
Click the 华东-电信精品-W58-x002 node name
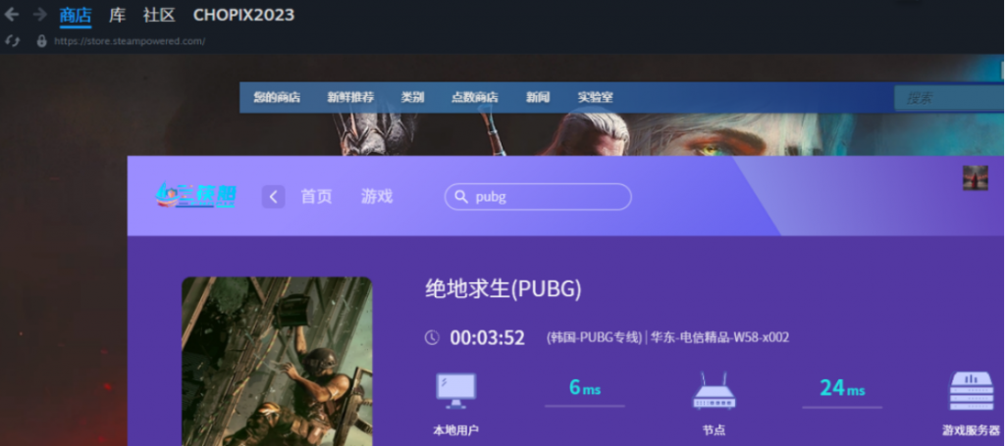[719, 338]
